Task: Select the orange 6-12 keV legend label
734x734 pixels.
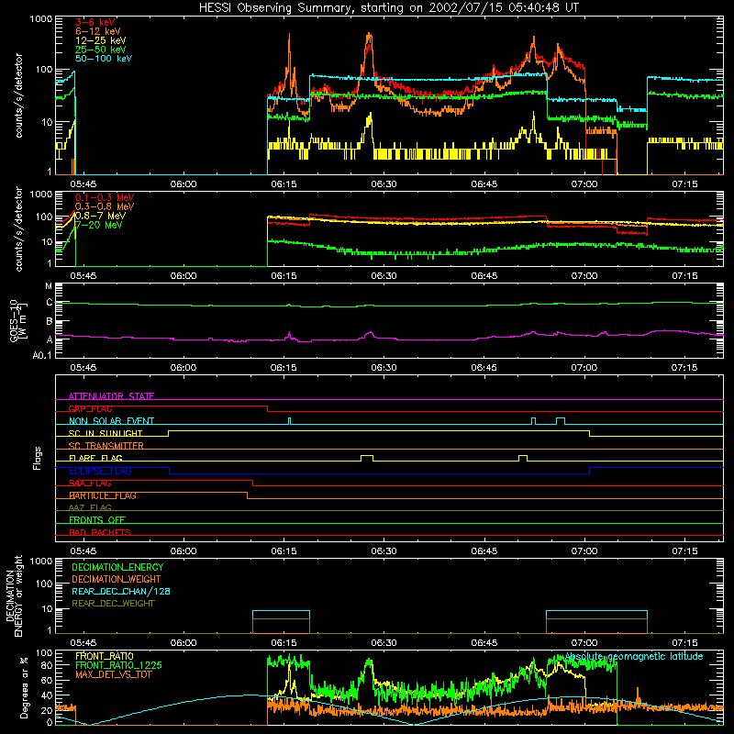Action: pos(98,31)
